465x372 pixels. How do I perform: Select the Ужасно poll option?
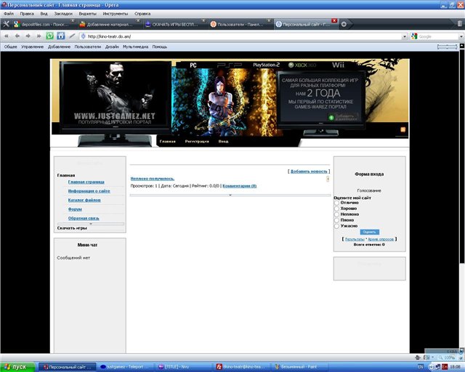point(336,226)
